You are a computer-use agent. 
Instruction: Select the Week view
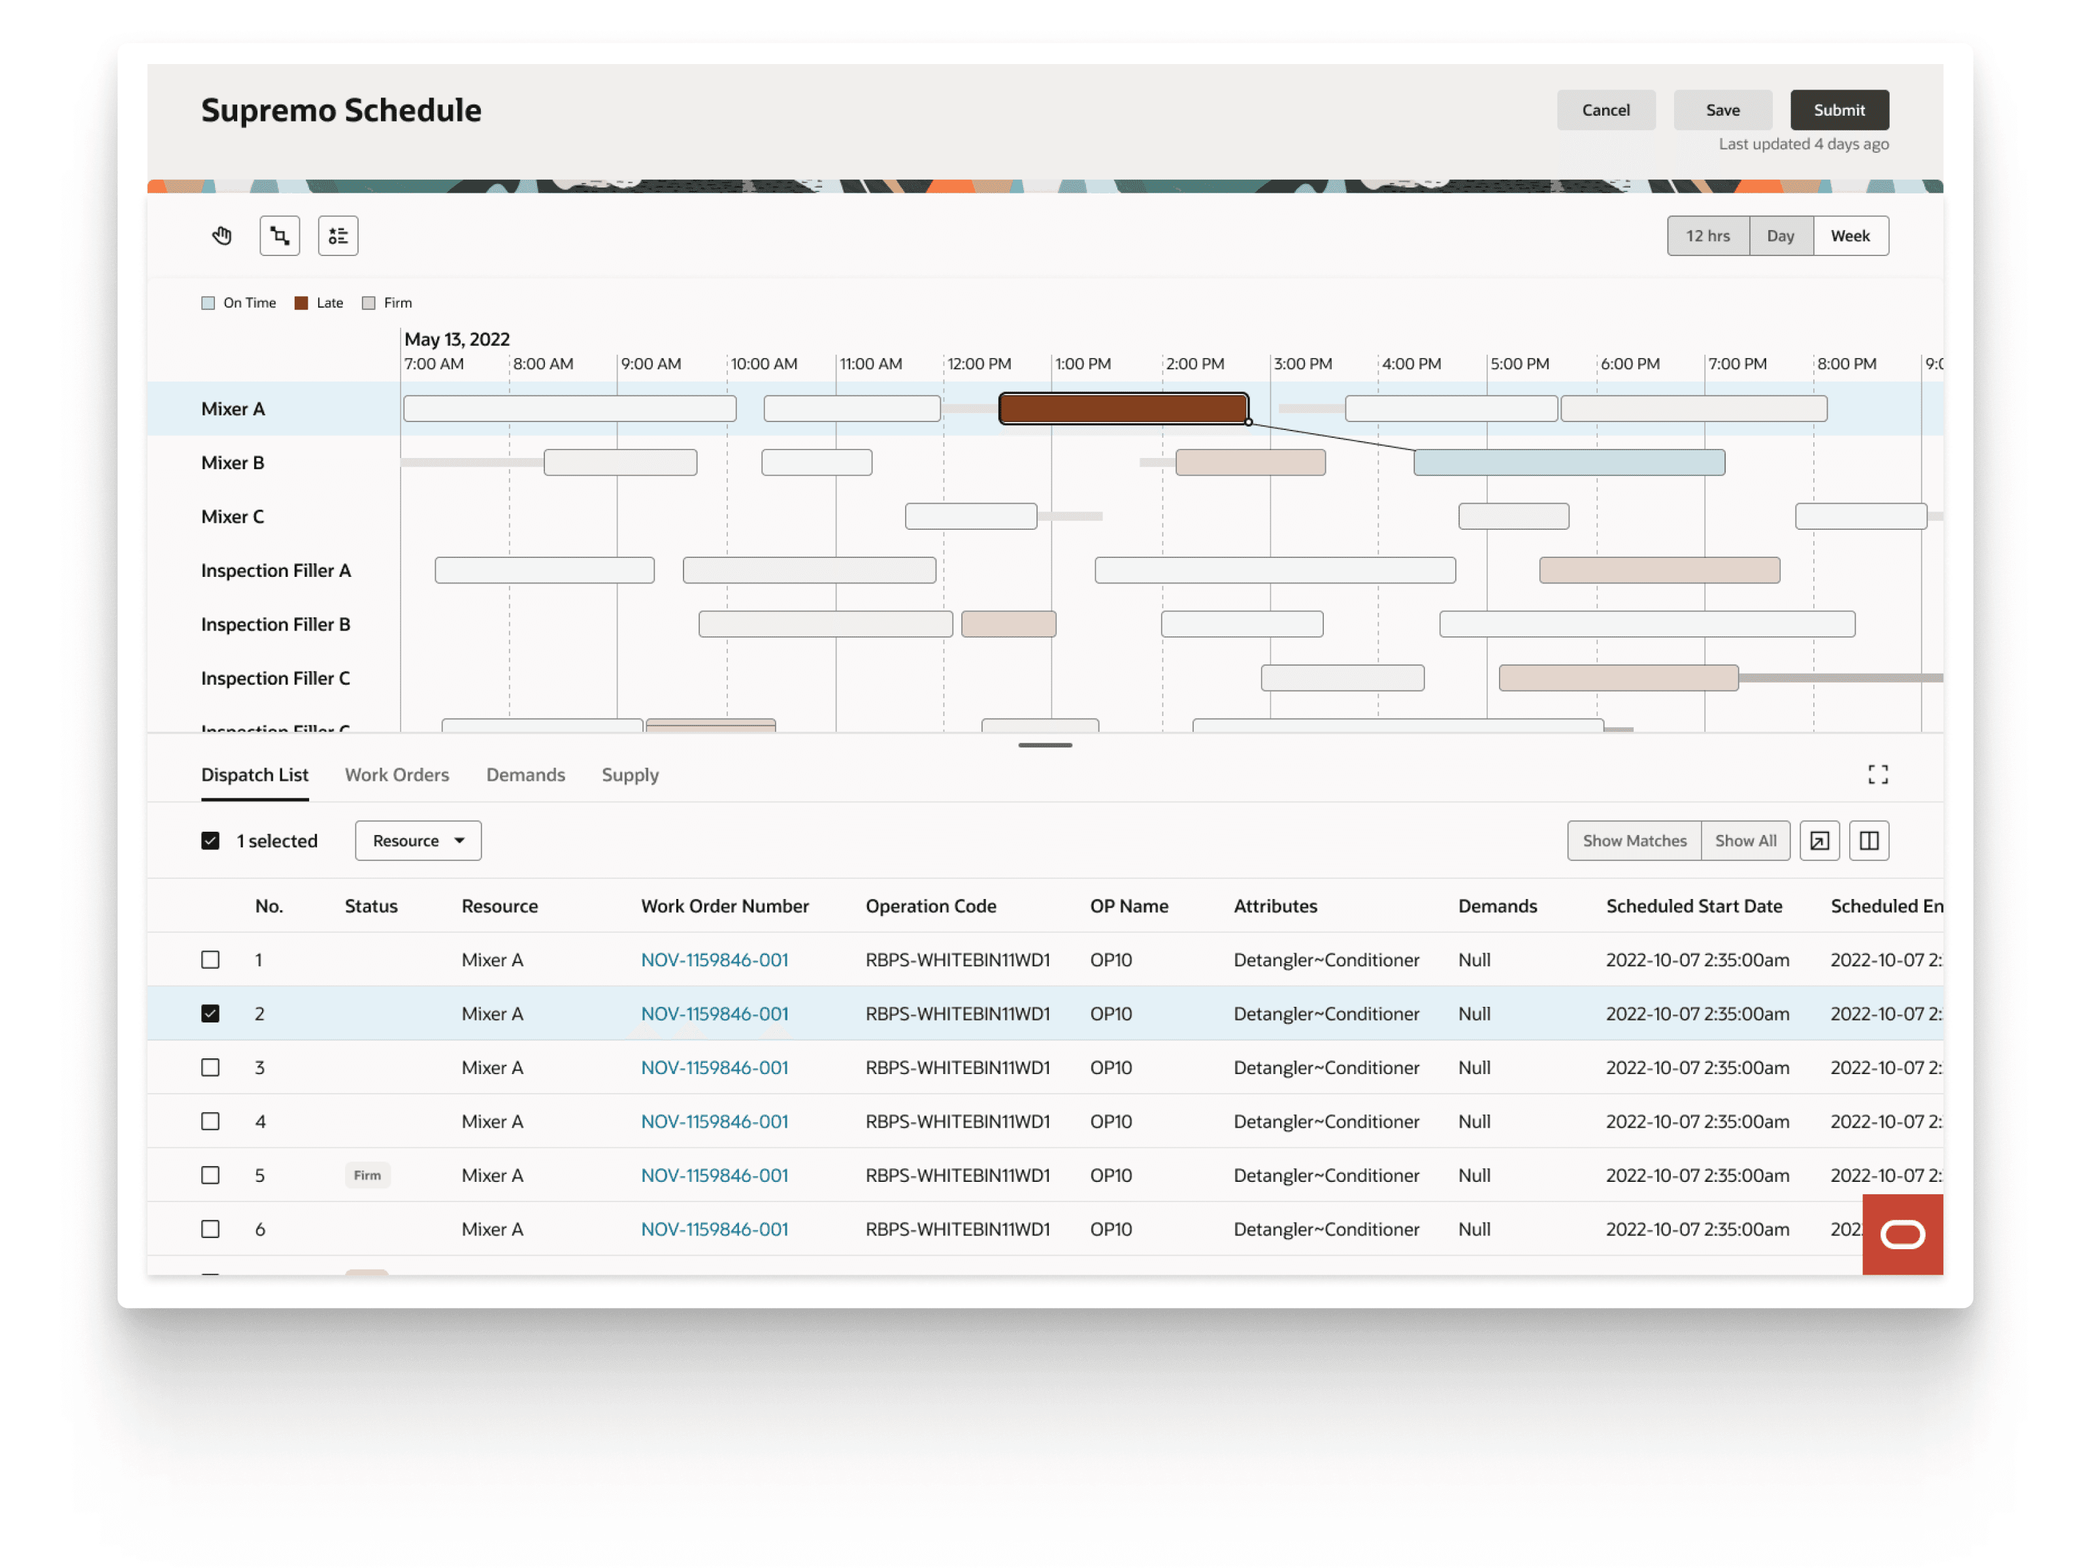[1851, 237]
